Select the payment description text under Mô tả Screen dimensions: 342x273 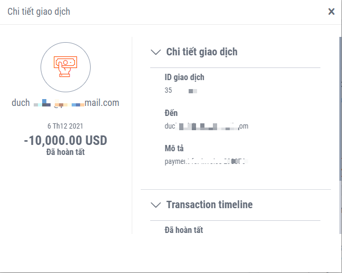tap(206, 161)
